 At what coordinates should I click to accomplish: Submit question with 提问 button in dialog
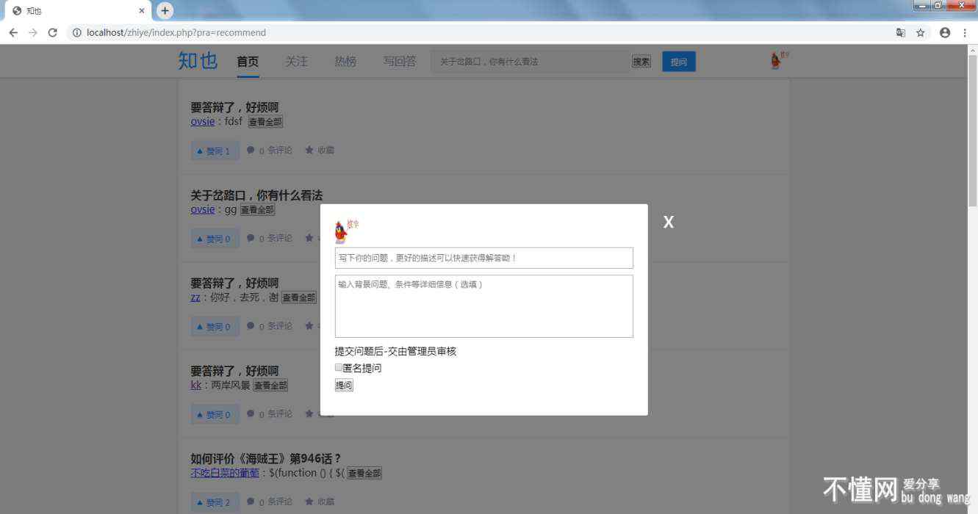click(x=344, y=385)
